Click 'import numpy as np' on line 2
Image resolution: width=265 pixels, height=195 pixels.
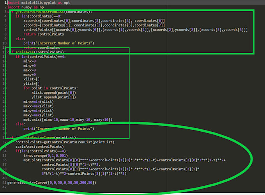tap(26, 7)
